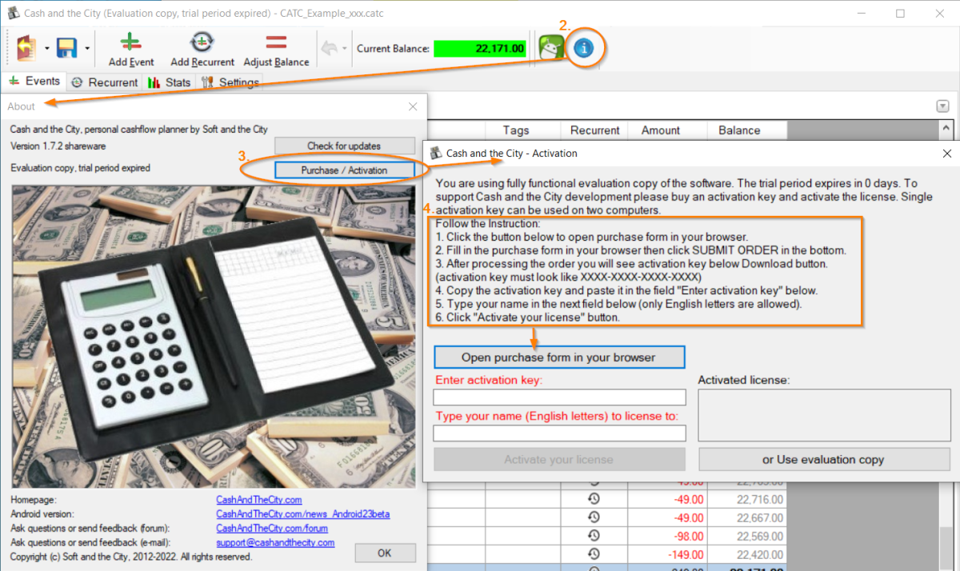Click the green Android icon in toolbar
Screen dimensions: 960x571
point(551,48)
